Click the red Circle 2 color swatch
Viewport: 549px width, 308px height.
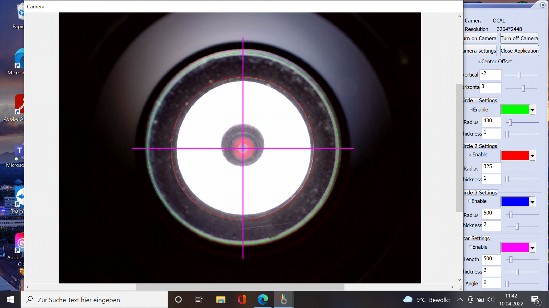point(515,156)
